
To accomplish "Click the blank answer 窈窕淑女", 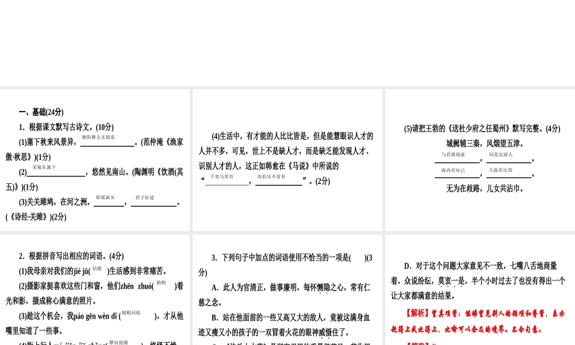I will click(105, 197).
